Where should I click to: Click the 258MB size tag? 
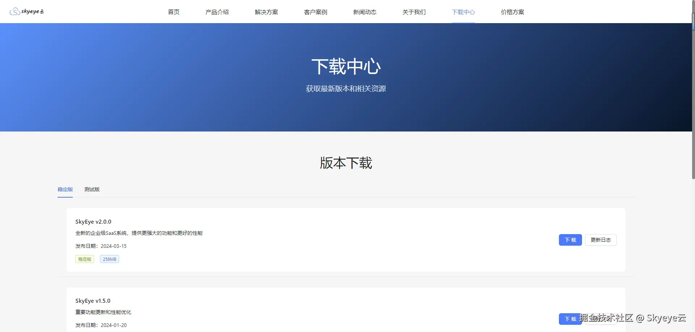[109, 259]
